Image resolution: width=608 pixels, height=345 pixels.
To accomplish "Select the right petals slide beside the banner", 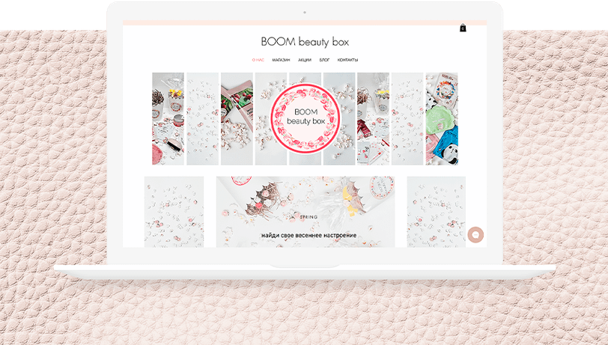I will tap(437, 212).
